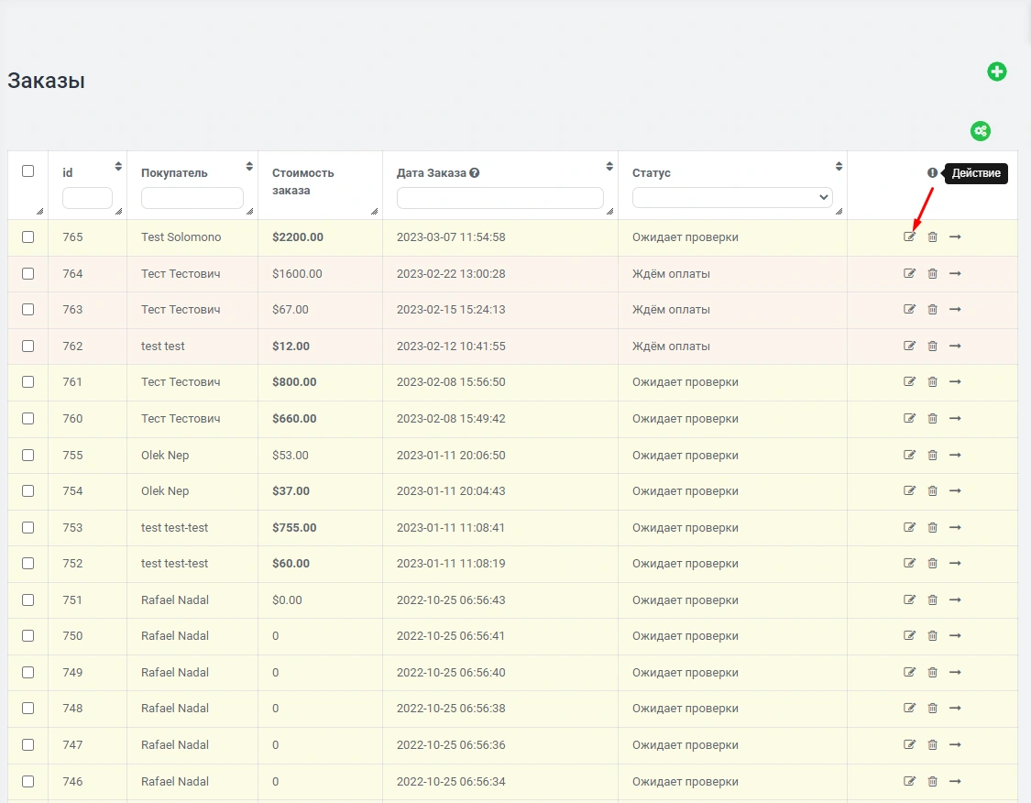Open order 763 via arrow icon
Screen dimensions: 1031x803
955,310
